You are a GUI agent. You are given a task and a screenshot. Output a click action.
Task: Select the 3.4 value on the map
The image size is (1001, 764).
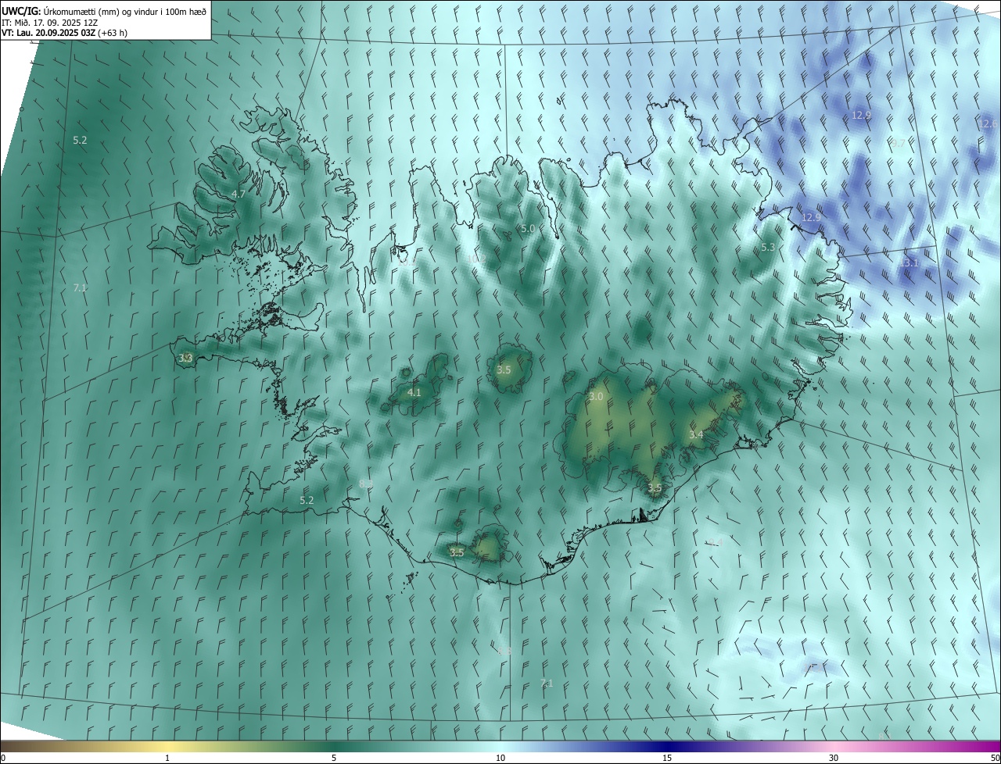click(696, 434)
